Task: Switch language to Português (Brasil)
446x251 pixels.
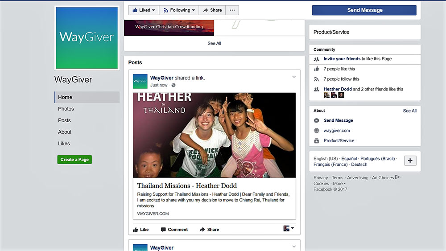Action: [x=377, y=159]
